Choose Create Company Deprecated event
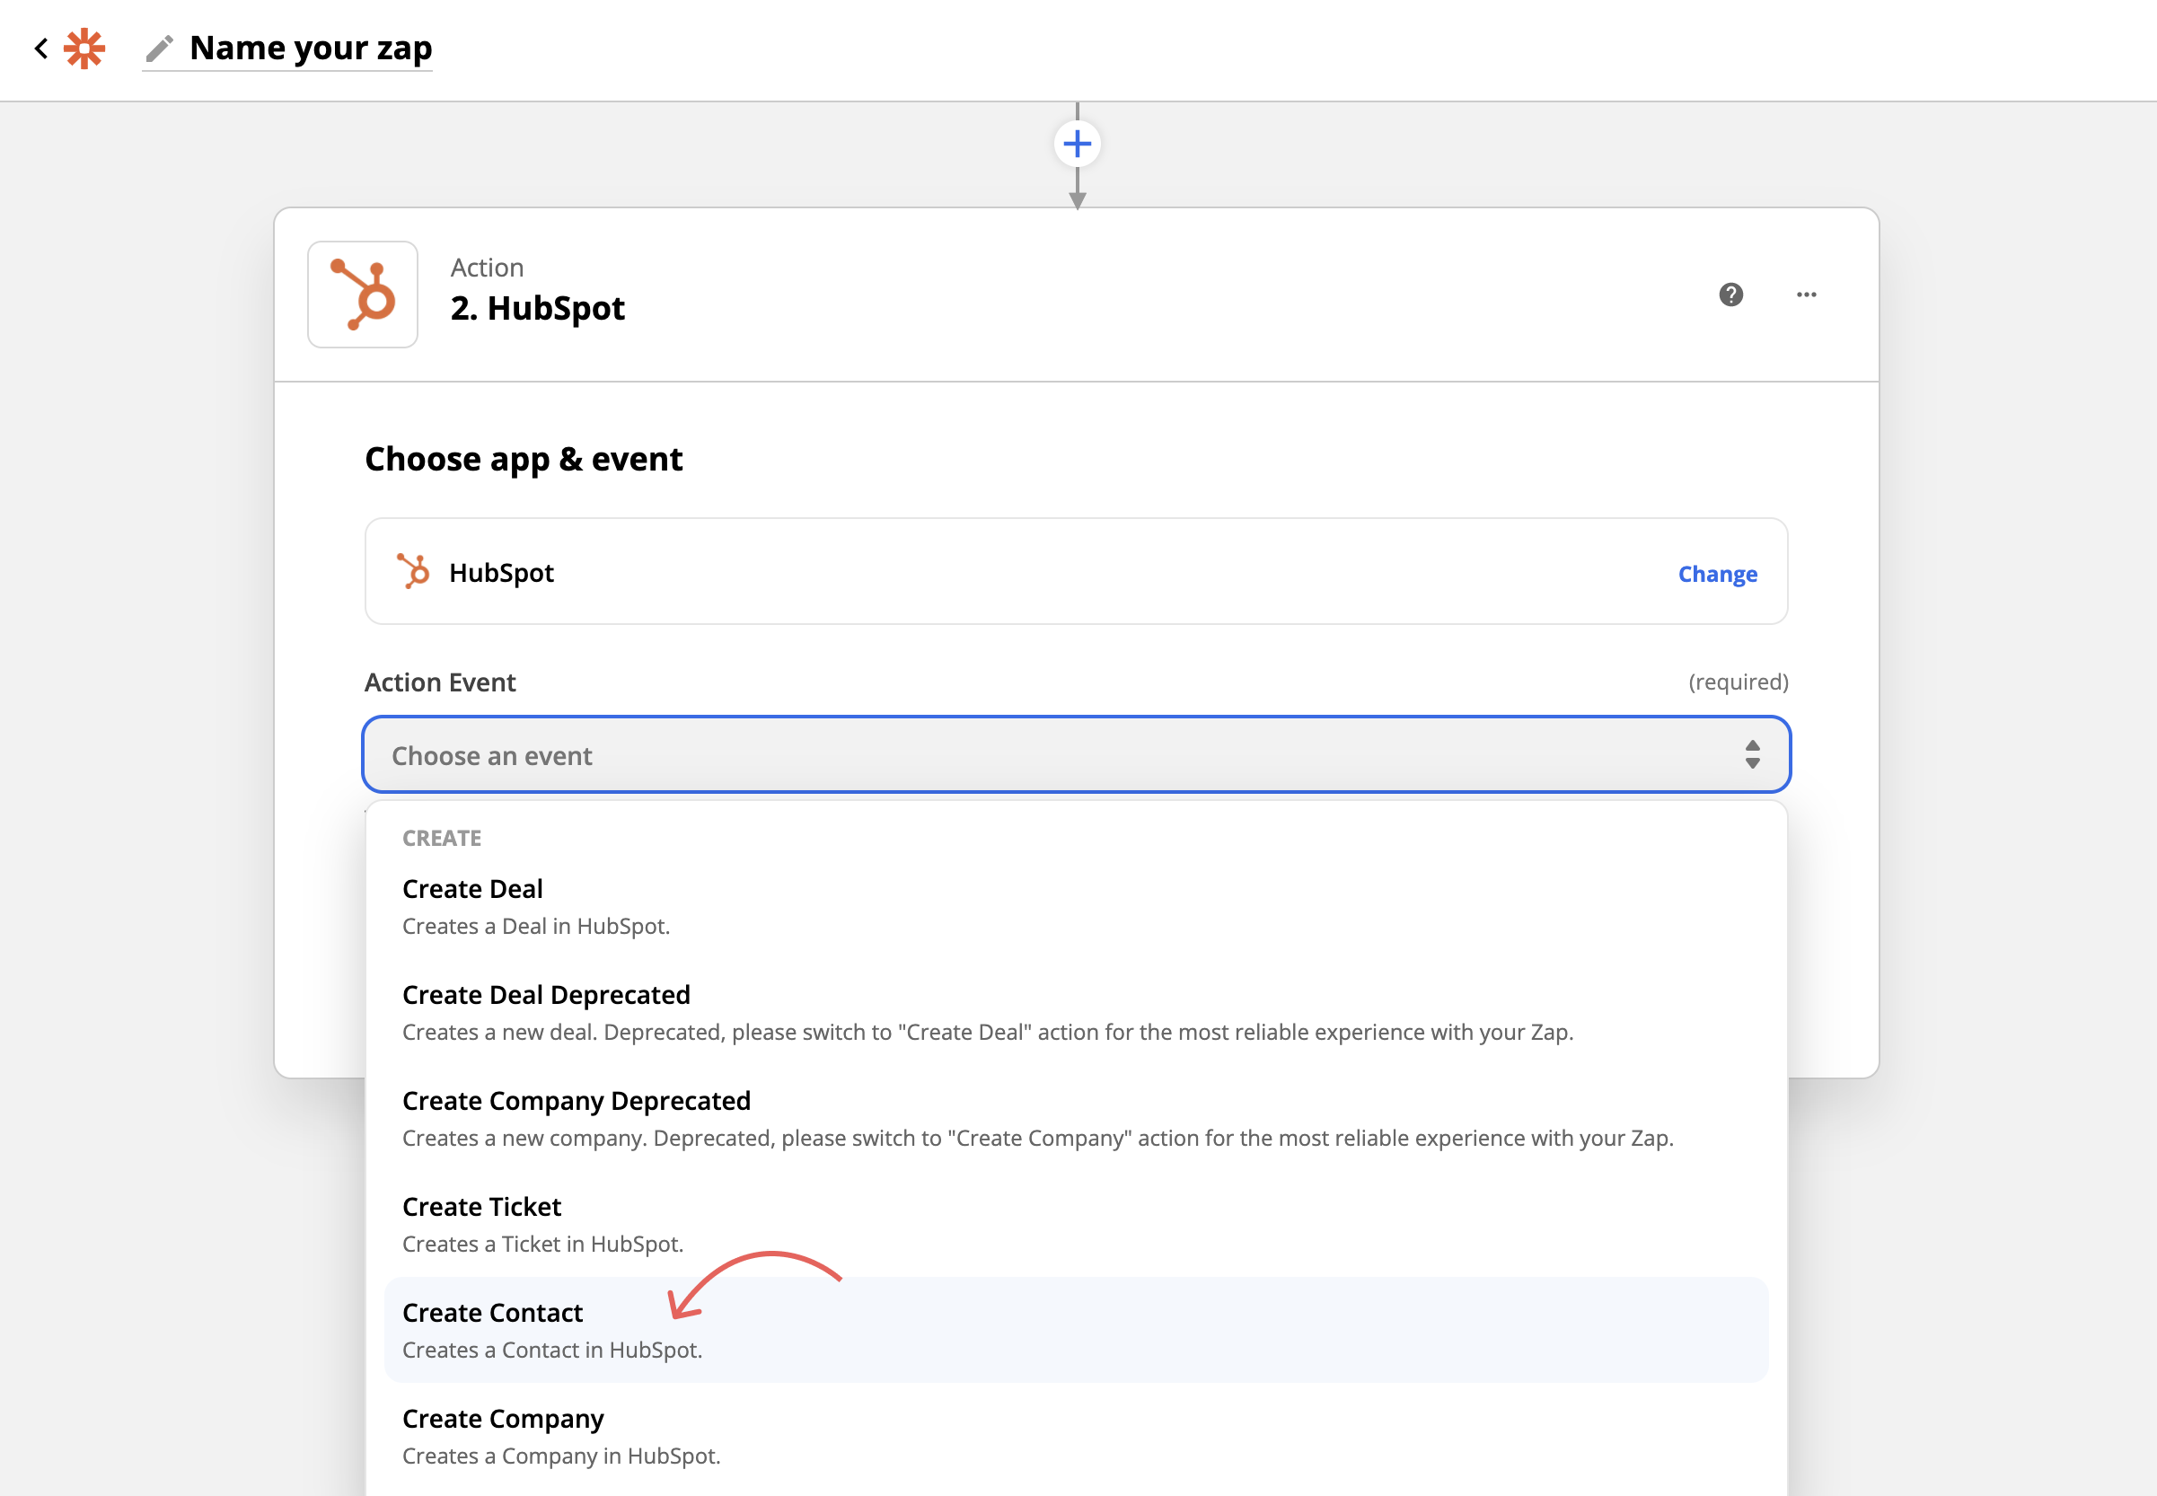The height and width of the screenshot is (1496, 2157). tap(1076, 1117)
